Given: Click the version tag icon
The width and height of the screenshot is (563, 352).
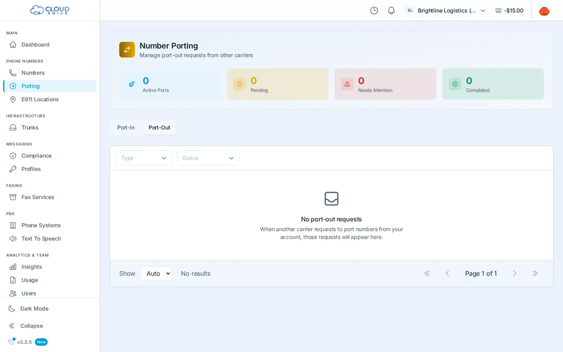Looking at the screenshot, I should pyautogui.click(x=11, y=342).
